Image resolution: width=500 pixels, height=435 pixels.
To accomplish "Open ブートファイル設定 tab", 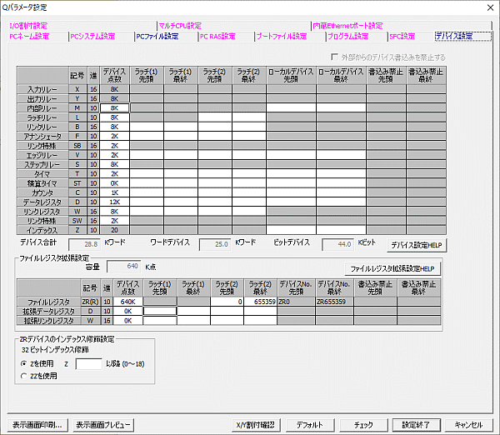I will pos(282,37).
